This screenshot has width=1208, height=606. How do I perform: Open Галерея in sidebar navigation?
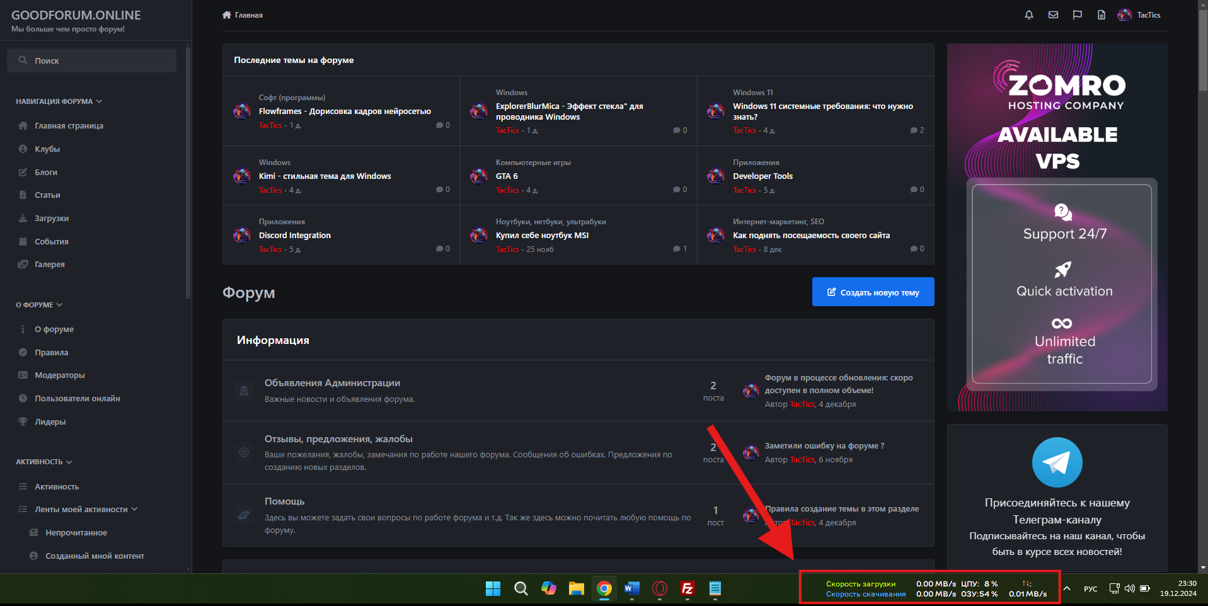click(49, 265)
